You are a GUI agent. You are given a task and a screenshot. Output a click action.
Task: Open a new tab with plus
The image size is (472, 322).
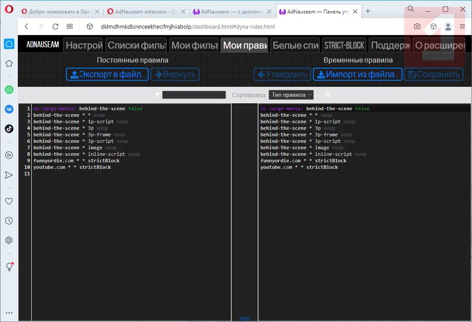368,11
